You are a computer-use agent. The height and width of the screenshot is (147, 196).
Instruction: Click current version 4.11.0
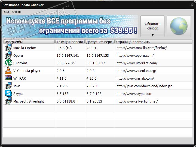pos(61,78)
